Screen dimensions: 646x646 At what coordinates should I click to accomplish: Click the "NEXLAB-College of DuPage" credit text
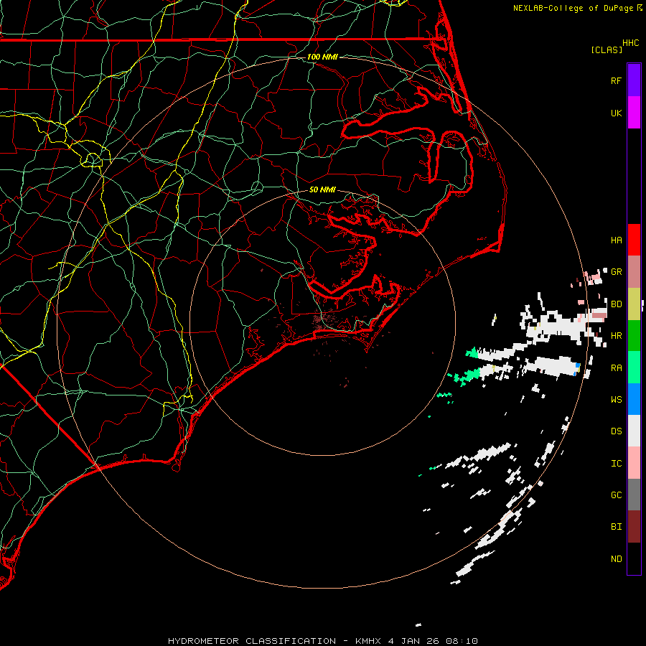pyautogui.click(x=574, y=8)
